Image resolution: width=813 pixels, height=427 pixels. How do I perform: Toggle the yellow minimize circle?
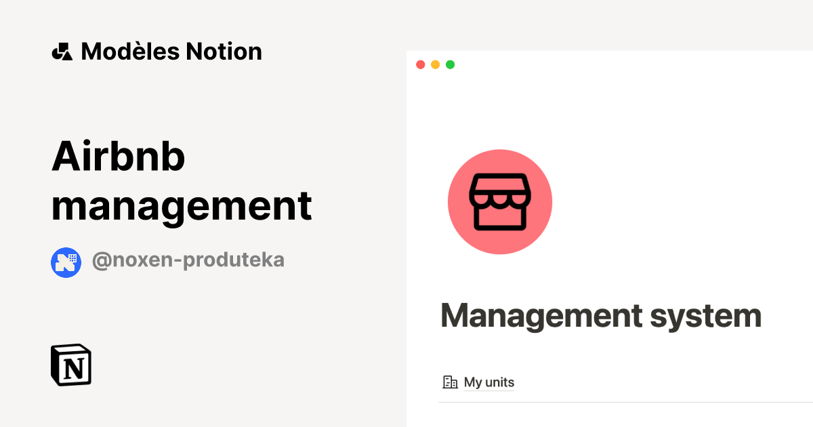(435, 64)
